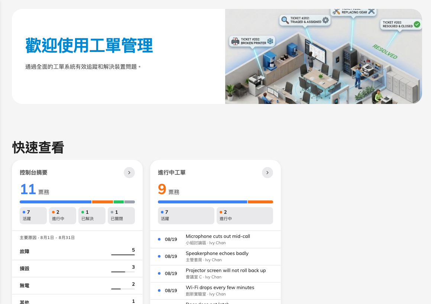Click the 11 票務 total count
The image size is (431, 304).
[x=35, y=189]
